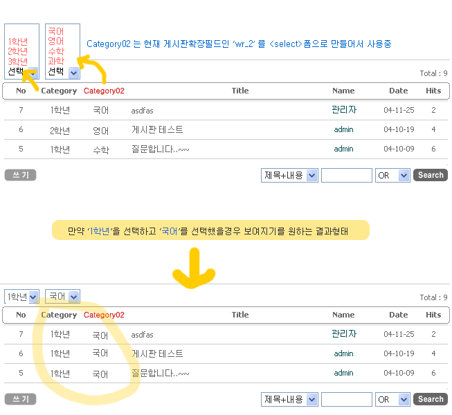Screen dimensions: 452x415
Task: Click the bottom search text input
Action: pos(347,400)
